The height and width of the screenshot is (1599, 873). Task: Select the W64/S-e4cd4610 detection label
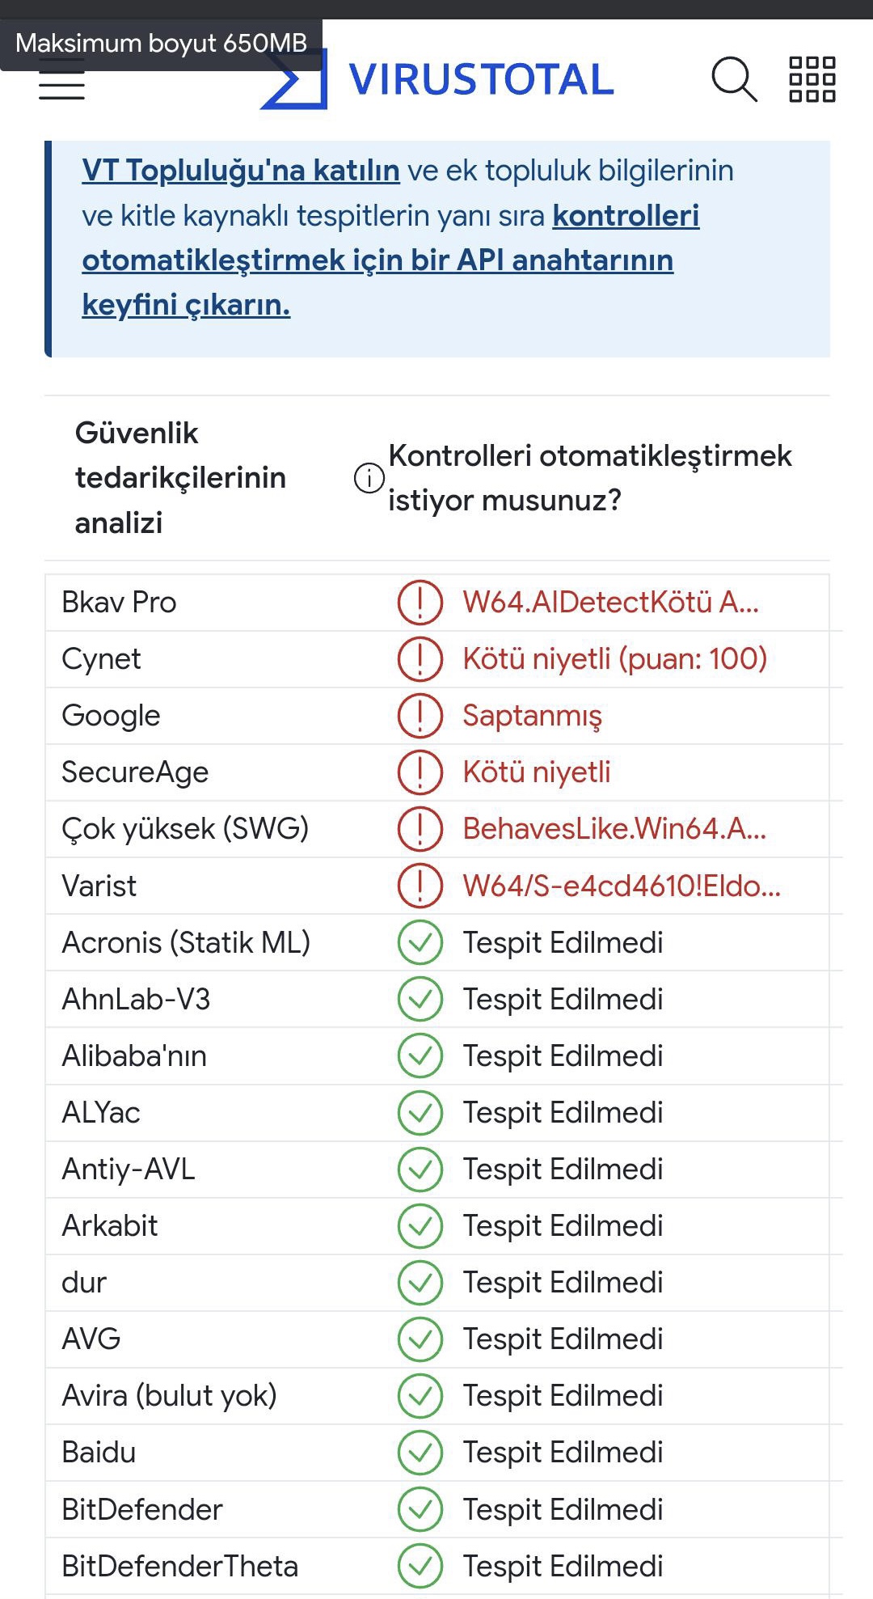[x=621, y=886]
